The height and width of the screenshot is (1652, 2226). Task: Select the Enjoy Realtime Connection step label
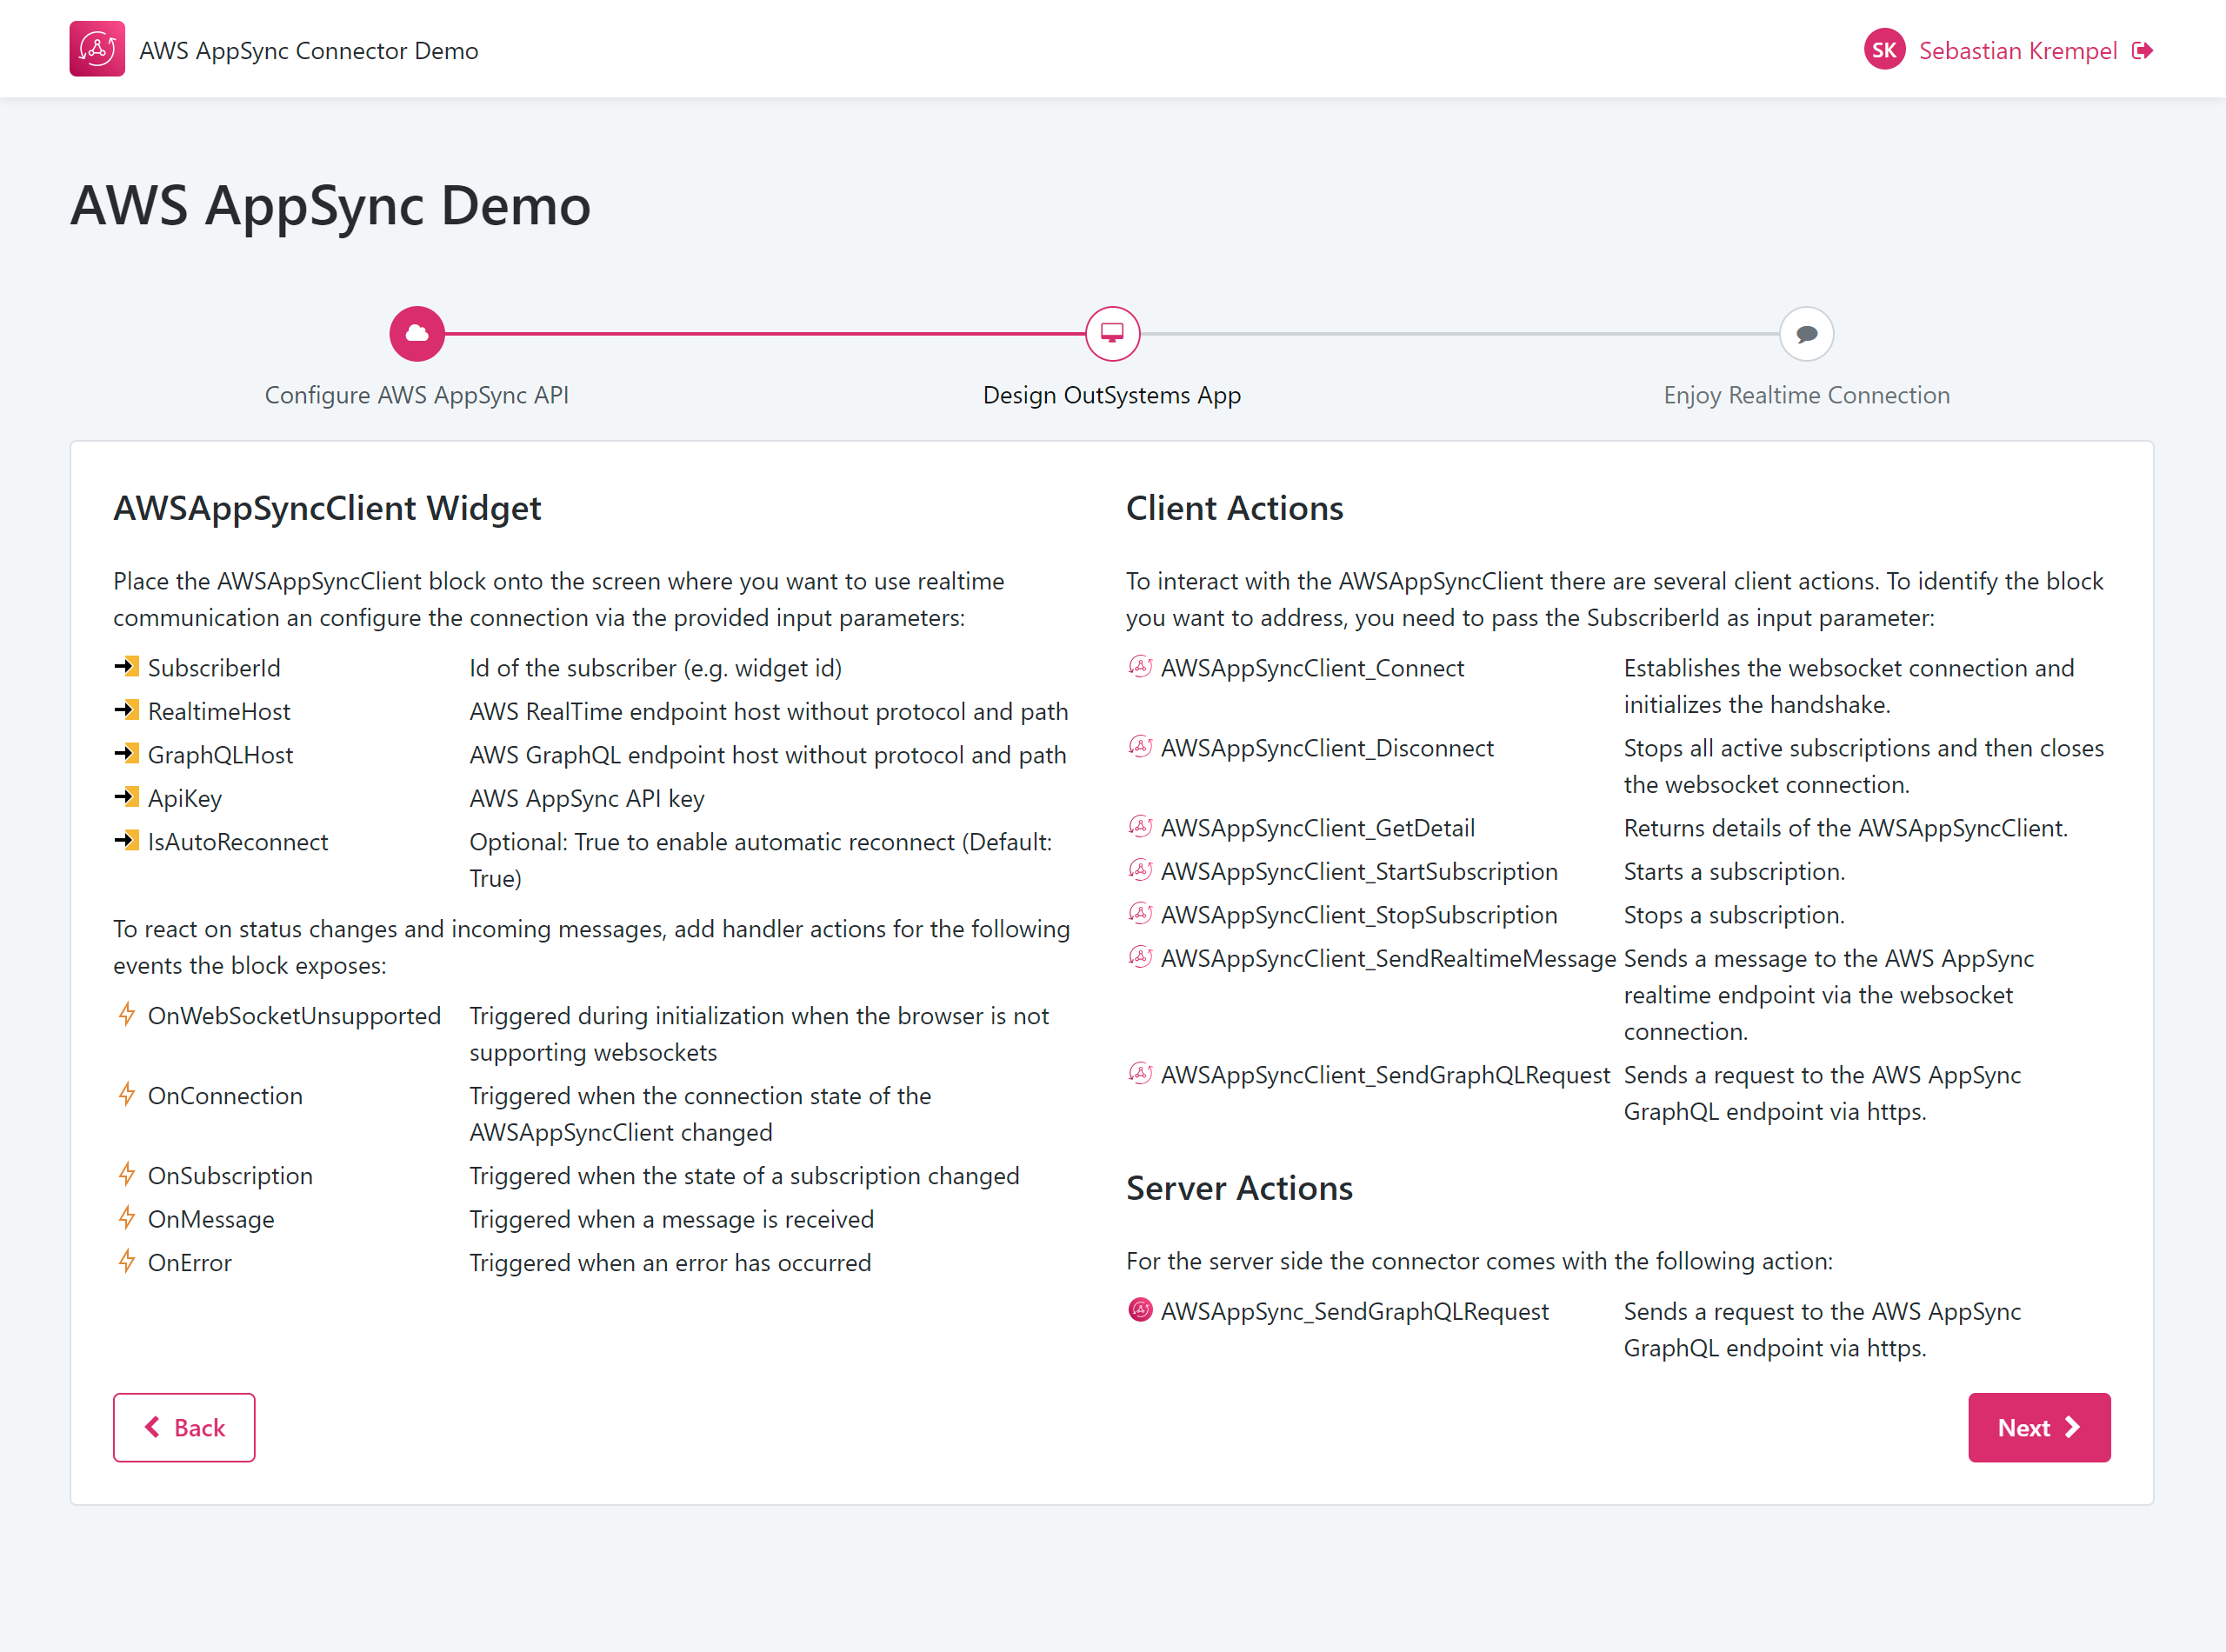pos(1806,395)
